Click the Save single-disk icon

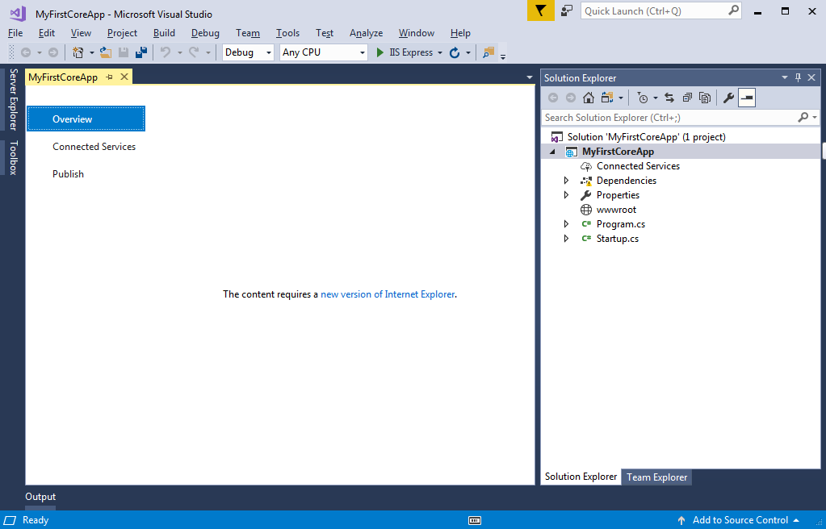(x=124, y=52)
